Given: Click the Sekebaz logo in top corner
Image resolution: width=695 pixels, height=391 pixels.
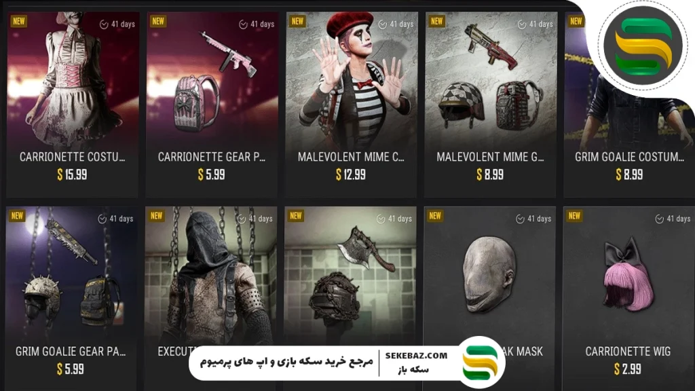Looking at the screenshot, I should (x=643, y=46).
